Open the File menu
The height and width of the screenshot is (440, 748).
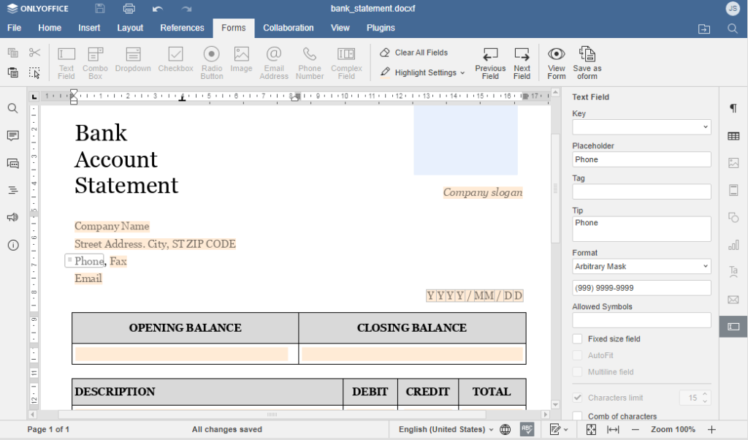pos(14,28)
